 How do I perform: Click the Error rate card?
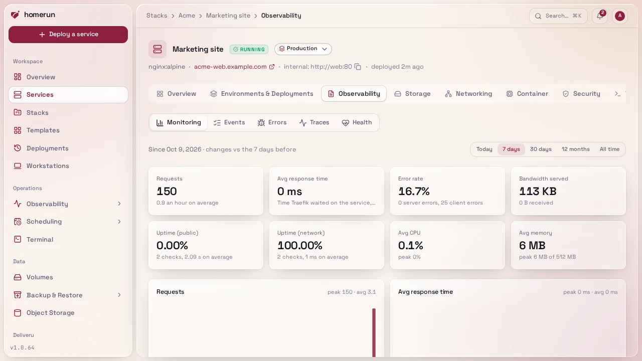tap(447, 191)
